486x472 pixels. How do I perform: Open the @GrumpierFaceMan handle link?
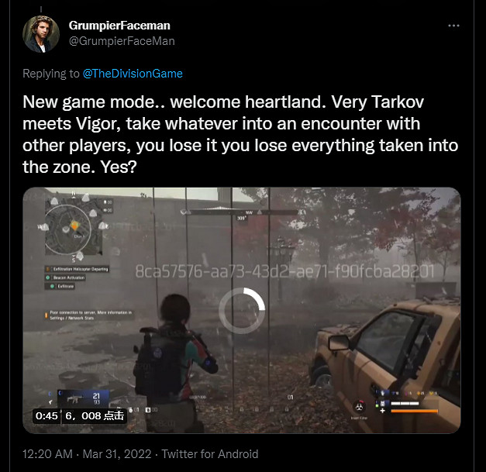pos(122,41)
